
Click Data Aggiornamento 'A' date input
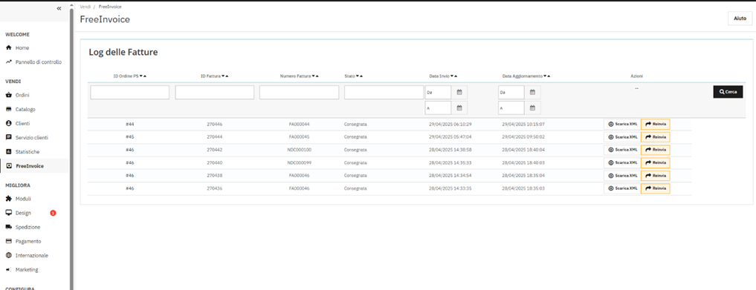[511, 108]
